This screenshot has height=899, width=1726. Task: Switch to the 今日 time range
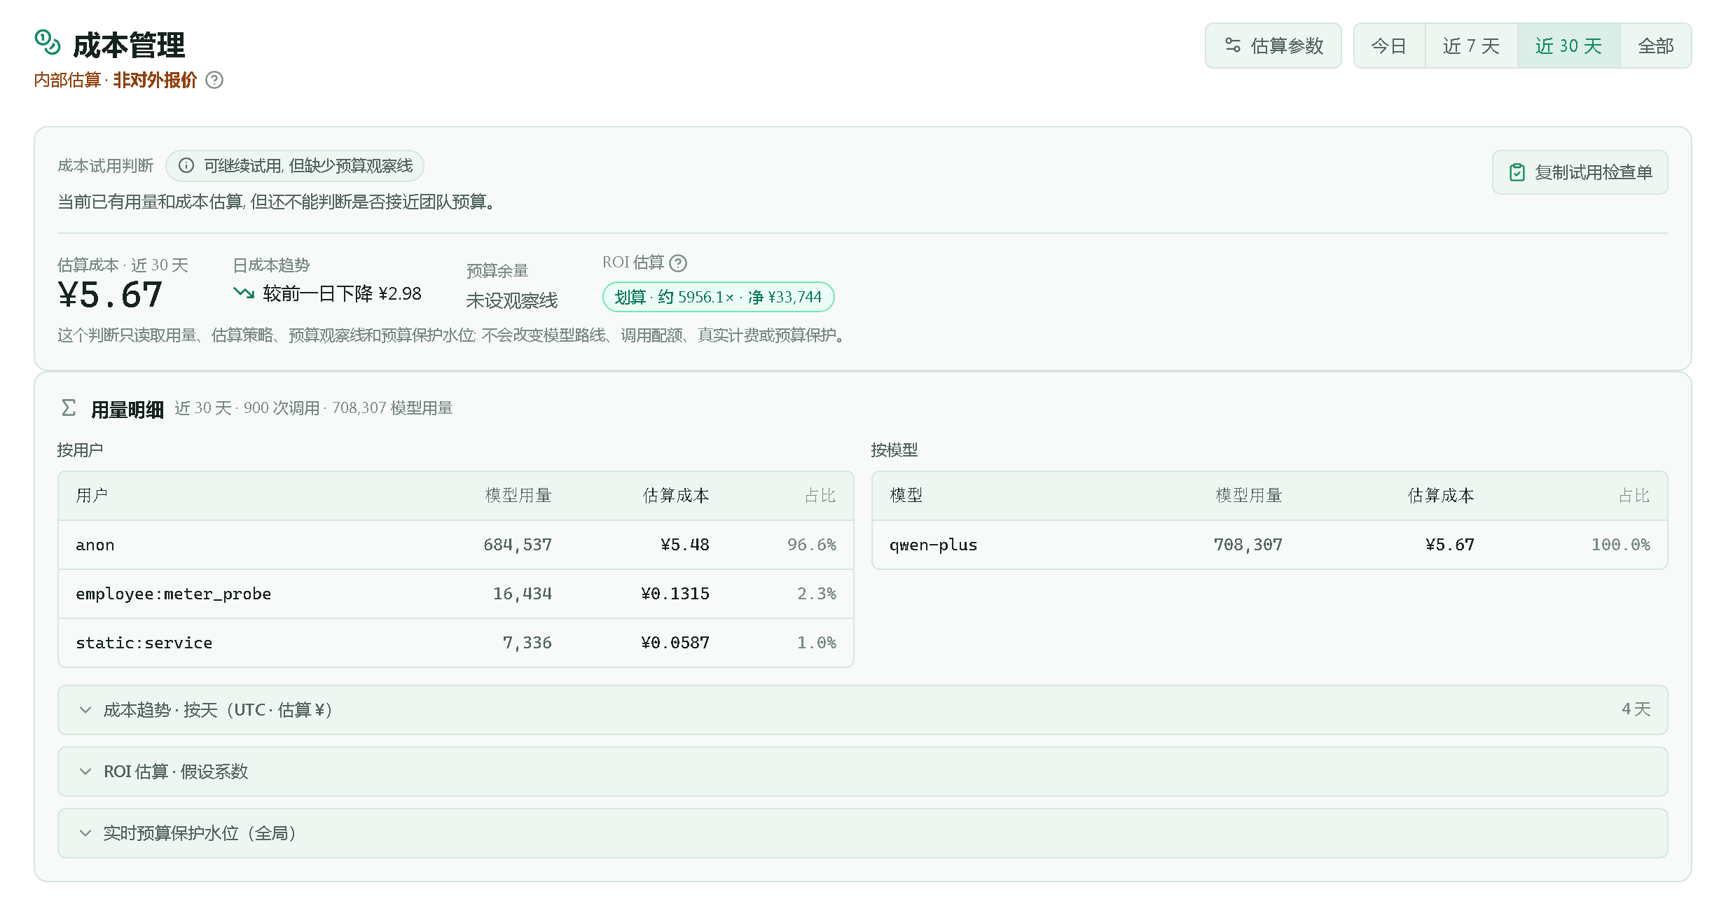[1389, 46]
